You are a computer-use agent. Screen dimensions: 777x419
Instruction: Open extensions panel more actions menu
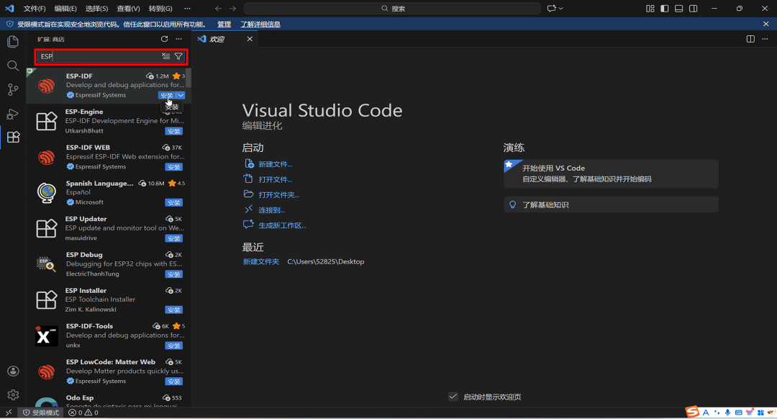179,39
